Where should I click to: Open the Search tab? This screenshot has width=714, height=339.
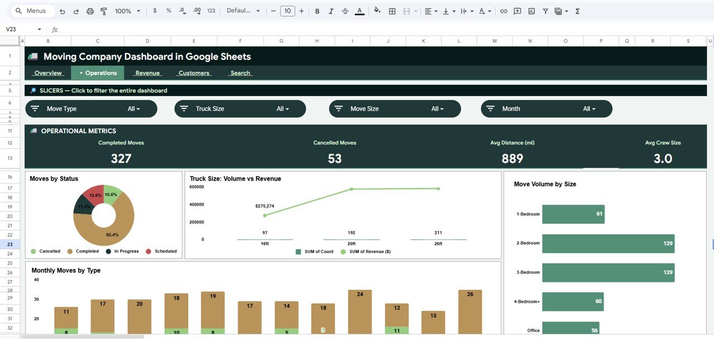point(240,73)
